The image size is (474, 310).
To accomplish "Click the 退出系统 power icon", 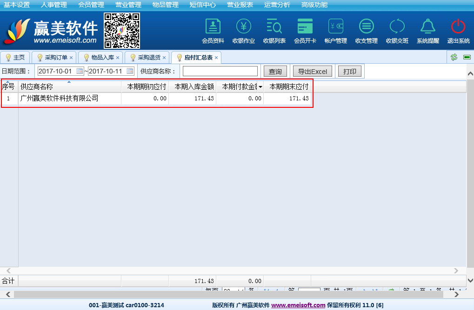I will point(459,26).
